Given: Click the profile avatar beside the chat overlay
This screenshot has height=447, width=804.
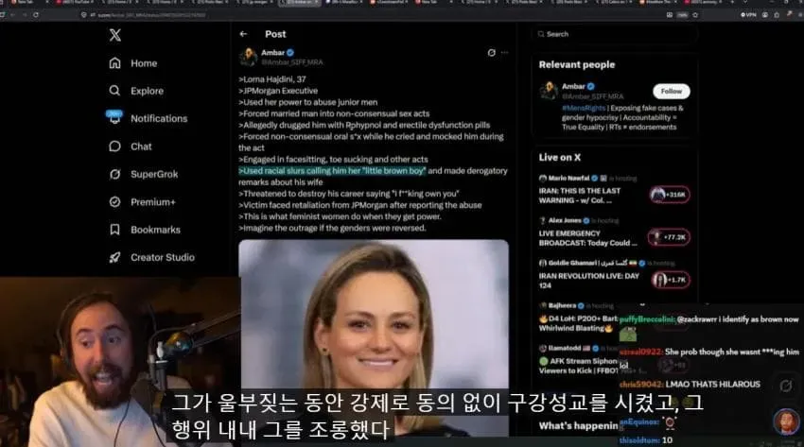Looking at the screenshot, I should pyautogui.click(x=786, y=421).
